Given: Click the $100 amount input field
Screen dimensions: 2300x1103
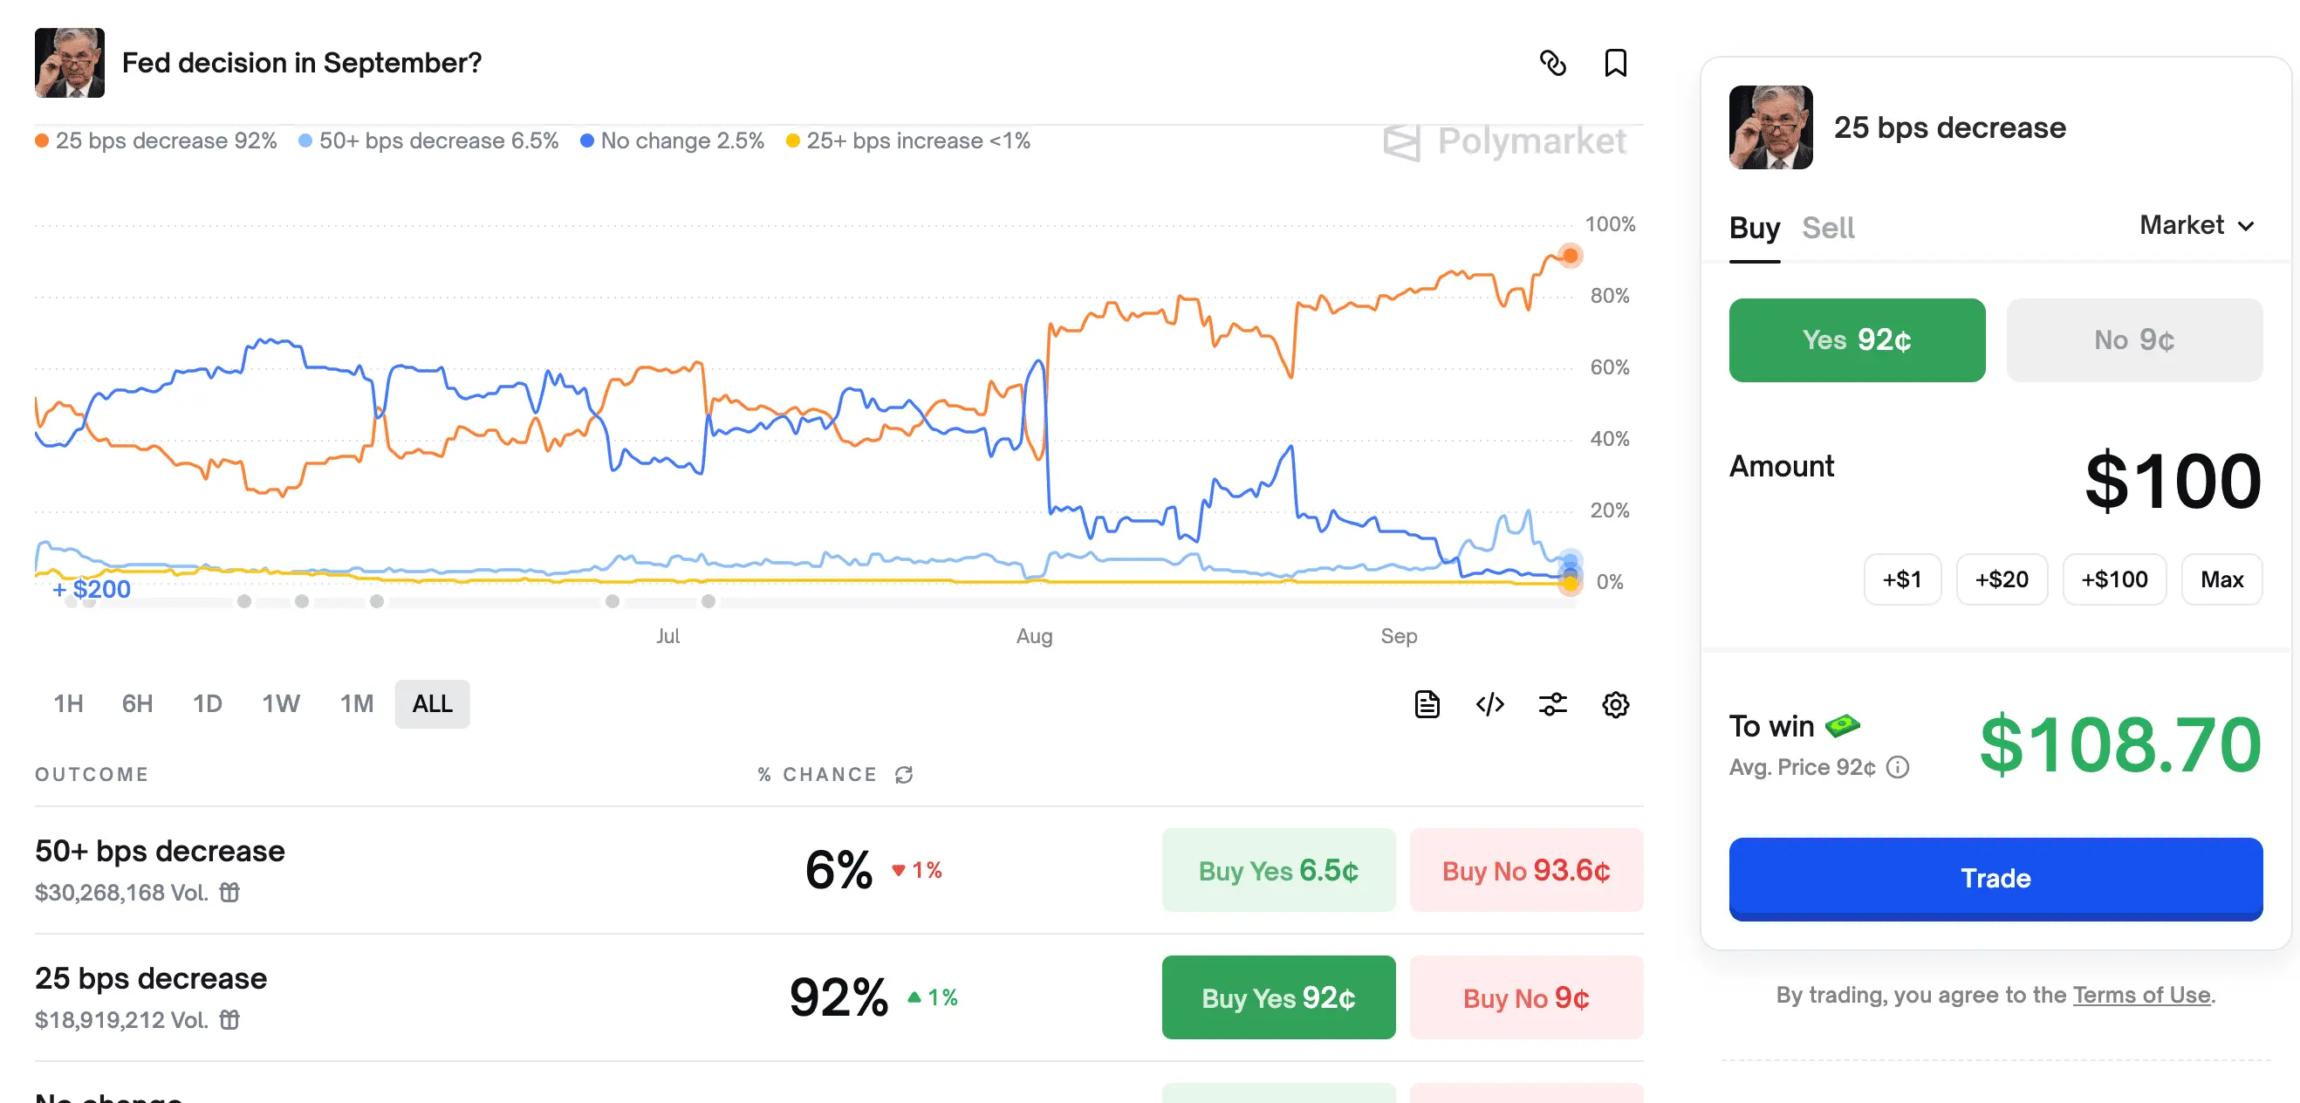Looking at the screenshot, I should (2172, 482).
